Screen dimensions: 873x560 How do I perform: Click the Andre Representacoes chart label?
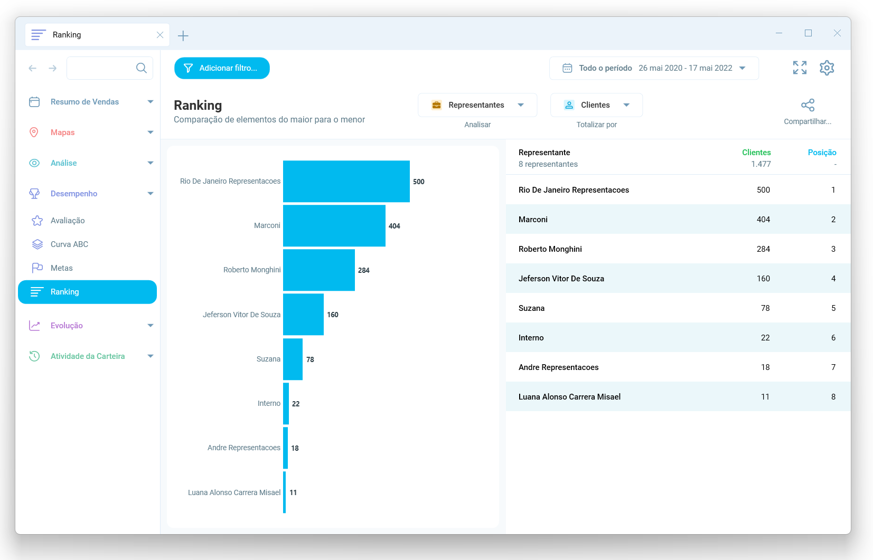coord(244,448)
